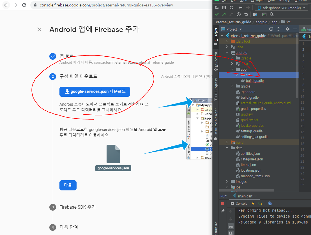Stop the running app red square
The width and height of the screenshot is (311, 235).
coord(223,204)
